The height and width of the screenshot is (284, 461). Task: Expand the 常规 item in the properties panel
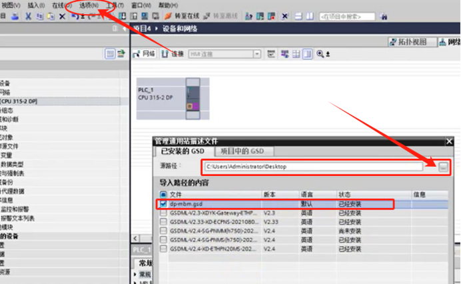click(x=135, y=274)
